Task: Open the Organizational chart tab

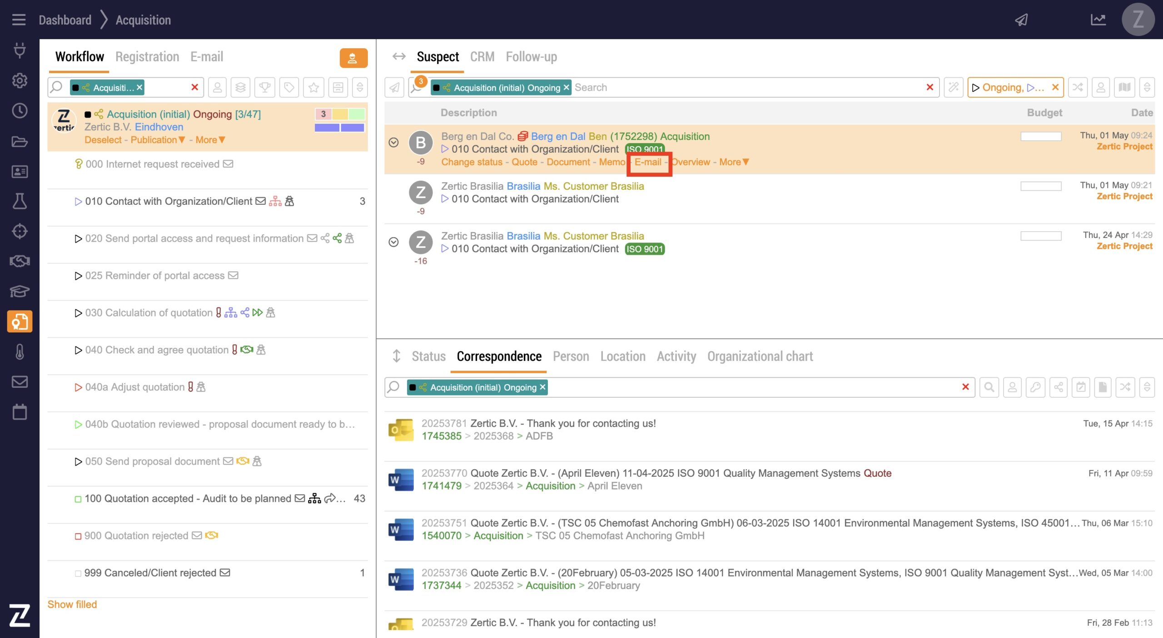Action: tap(760, 356)
